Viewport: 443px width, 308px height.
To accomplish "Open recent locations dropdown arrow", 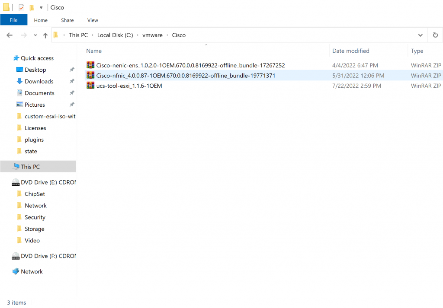I will tap(35, 35).
